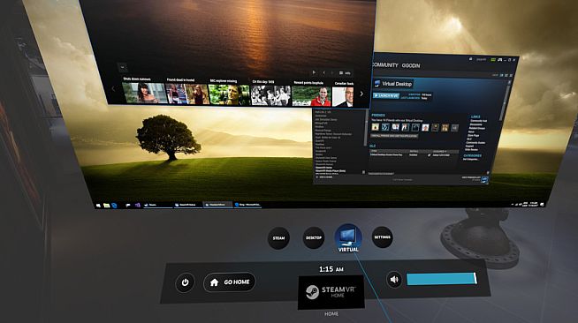578x323 pixels.
Task: Open the VR mode icon in Steam title bar
Action: [493, 59]
